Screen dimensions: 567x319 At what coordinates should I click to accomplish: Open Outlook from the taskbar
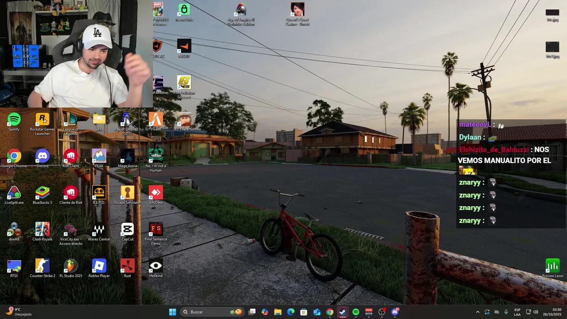click(317, 312)
